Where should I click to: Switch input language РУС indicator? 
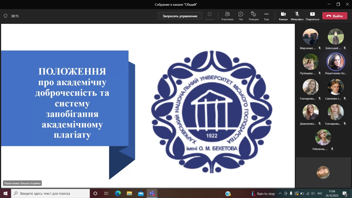(x=320, y=194)
